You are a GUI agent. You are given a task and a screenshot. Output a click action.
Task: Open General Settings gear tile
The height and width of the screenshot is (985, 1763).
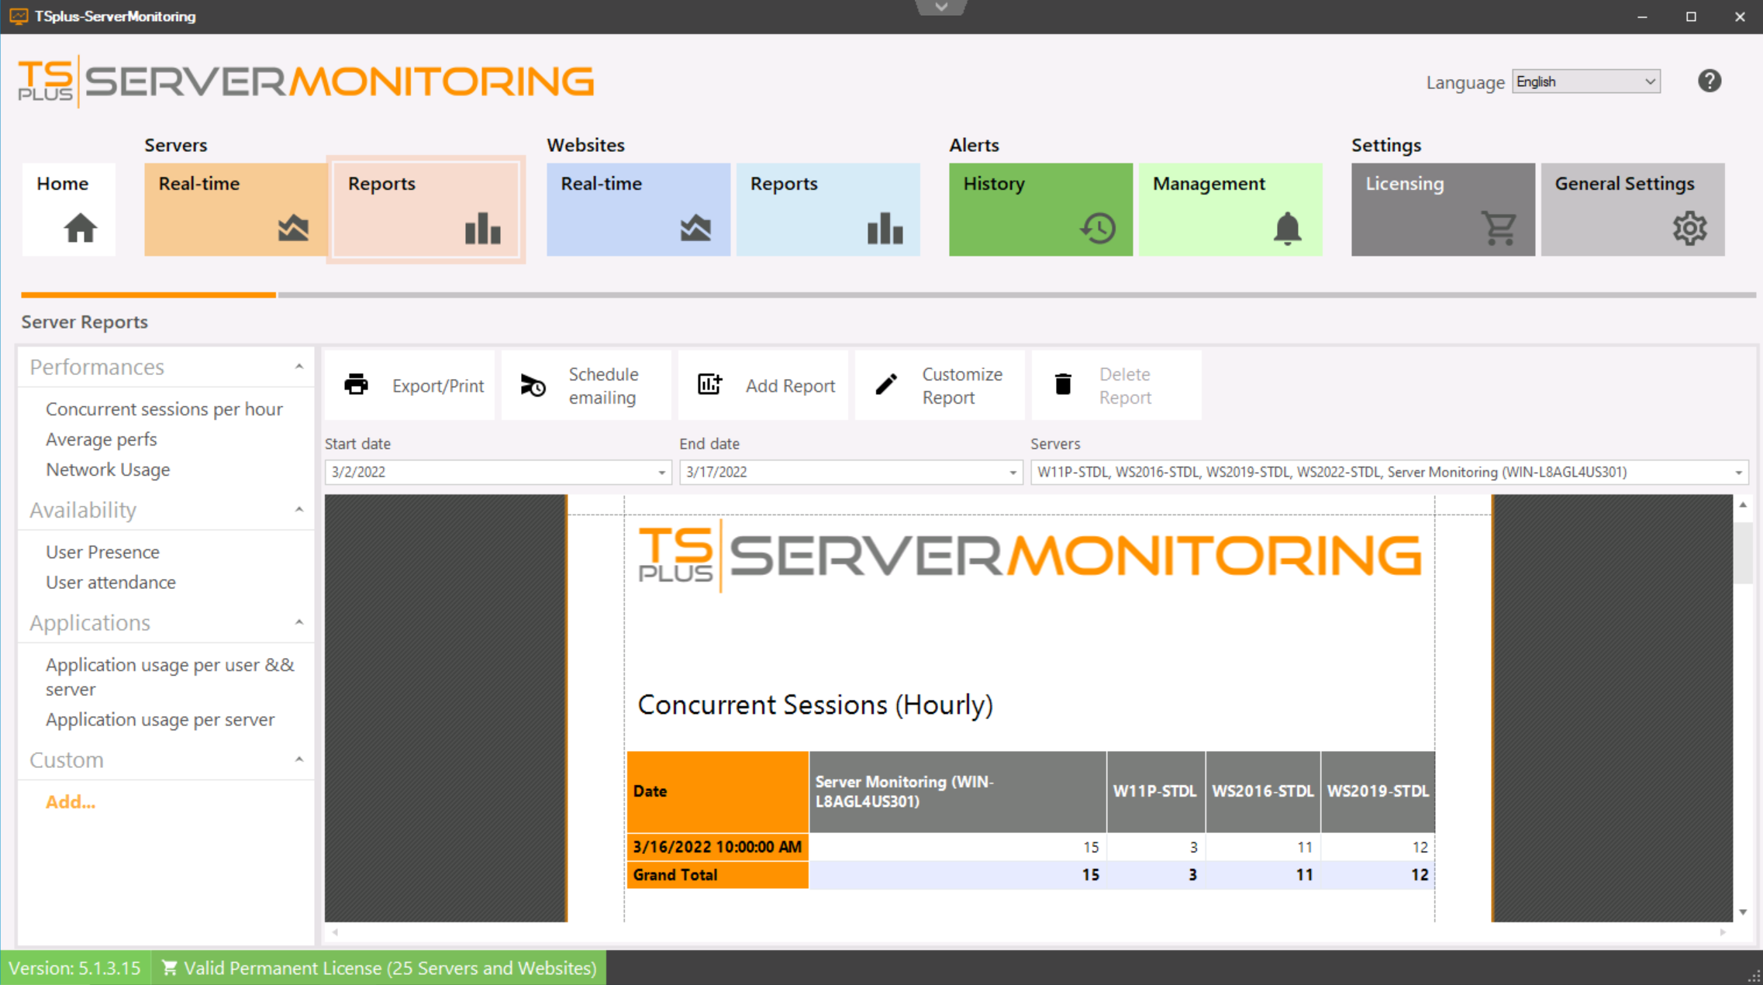point(1632,209)
